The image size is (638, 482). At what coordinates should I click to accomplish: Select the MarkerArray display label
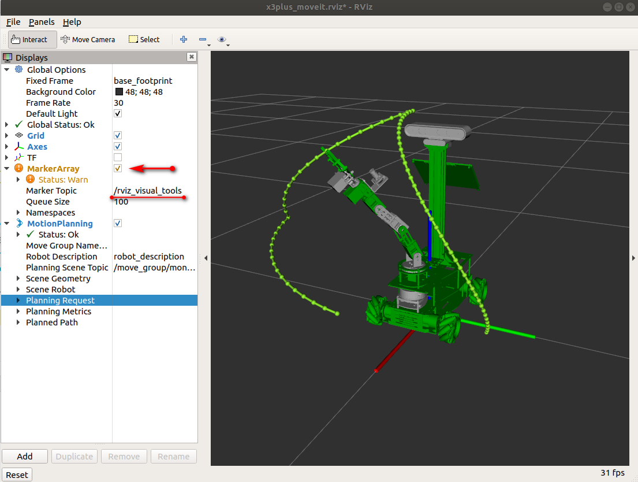53,169
